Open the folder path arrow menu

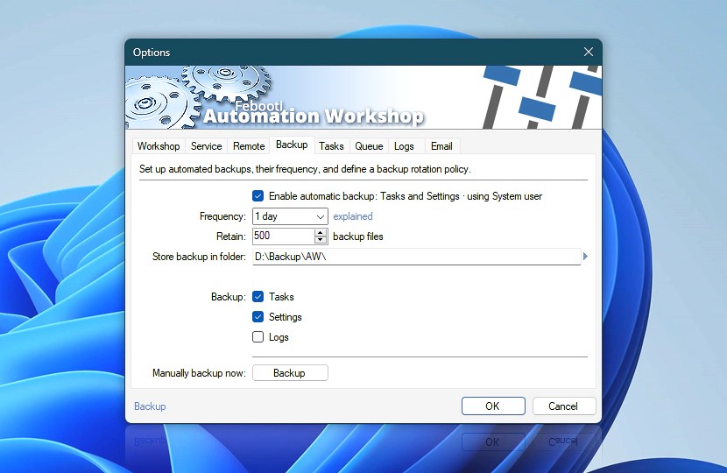[585, 256]
